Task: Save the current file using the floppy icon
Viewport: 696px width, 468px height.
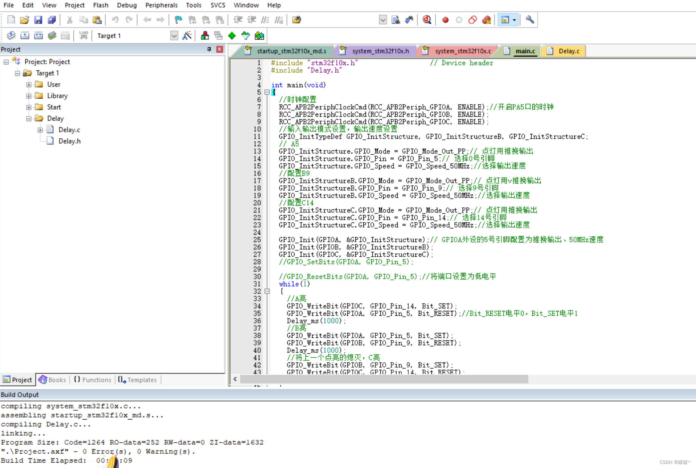Action: (x=38, y=20)
